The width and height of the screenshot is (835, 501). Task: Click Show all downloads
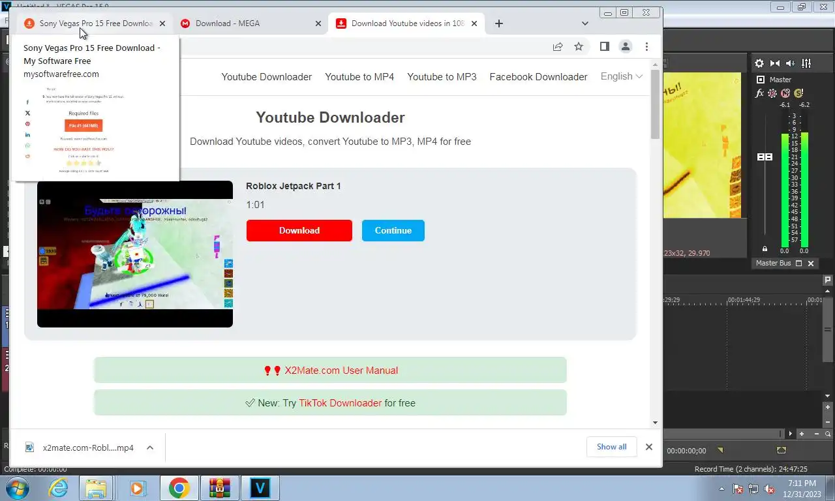coord(612,447)
